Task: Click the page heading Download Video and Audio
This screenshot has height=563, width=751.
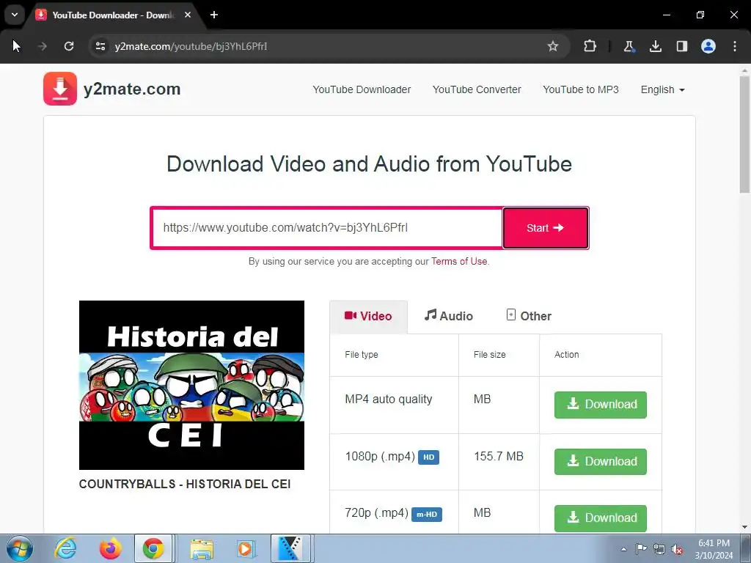Action: click(370, 164)
